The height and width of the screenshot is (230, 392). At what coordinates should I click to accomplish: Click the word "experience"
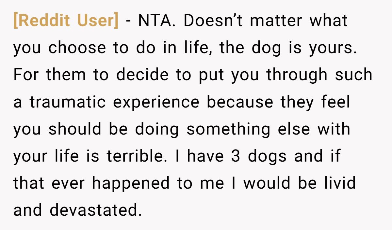pos(156,102)
